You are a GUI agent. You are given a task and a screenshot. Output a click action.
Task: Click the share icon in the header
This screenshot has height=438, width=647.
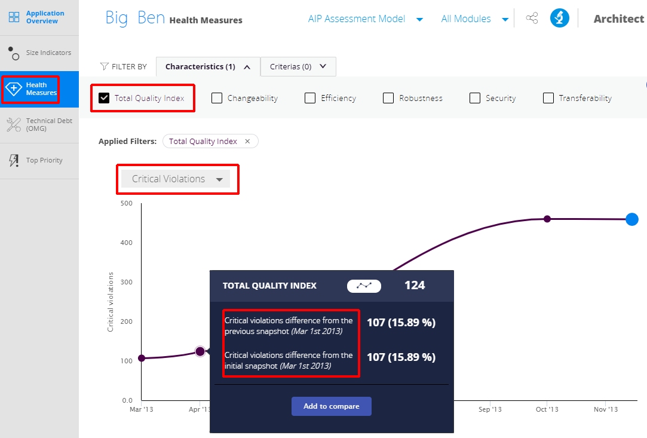(532, 18)
